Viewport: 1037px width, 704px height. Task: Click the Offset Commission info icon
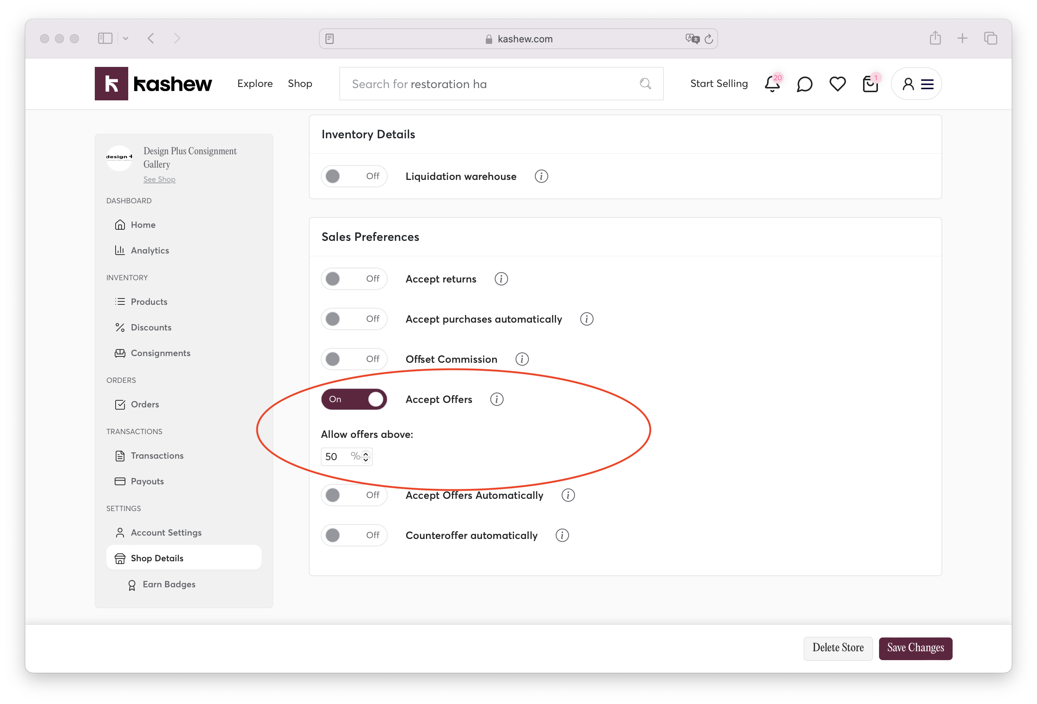click(x=521, y=359)
